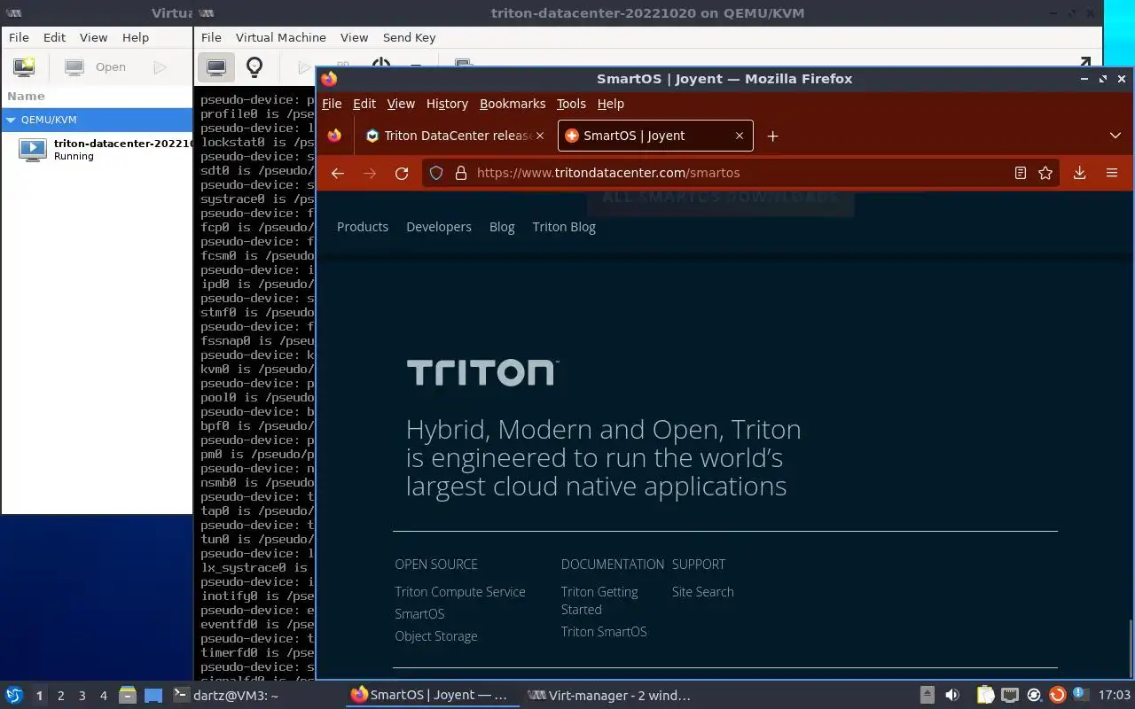Toggle reader view icon in address bar

[1021, 173]
